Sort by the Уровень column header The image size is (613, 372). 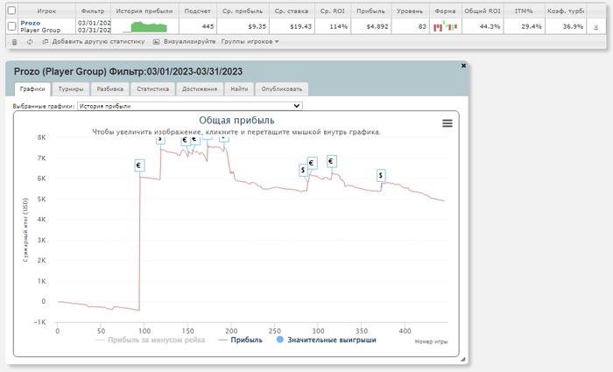[x=410, y=11]
